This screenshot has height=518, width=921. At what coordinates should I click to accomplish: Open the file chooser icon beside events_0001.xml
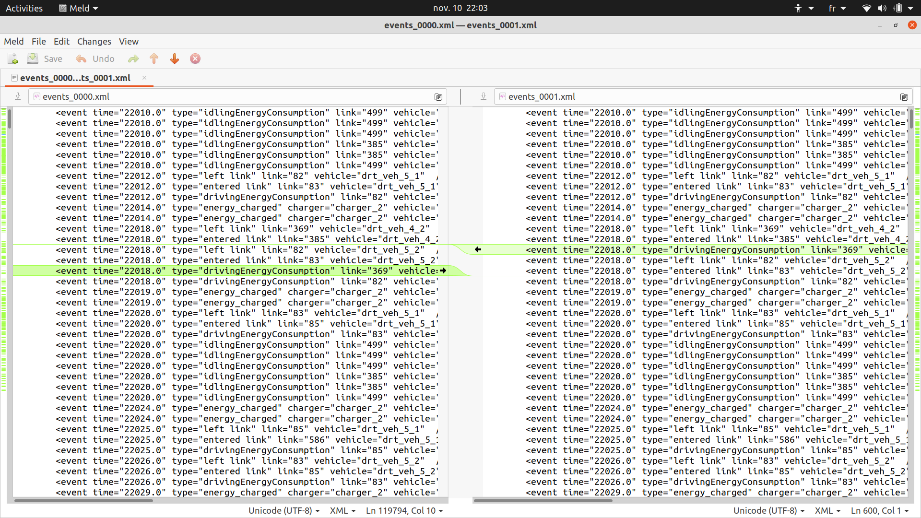[904, 97]
